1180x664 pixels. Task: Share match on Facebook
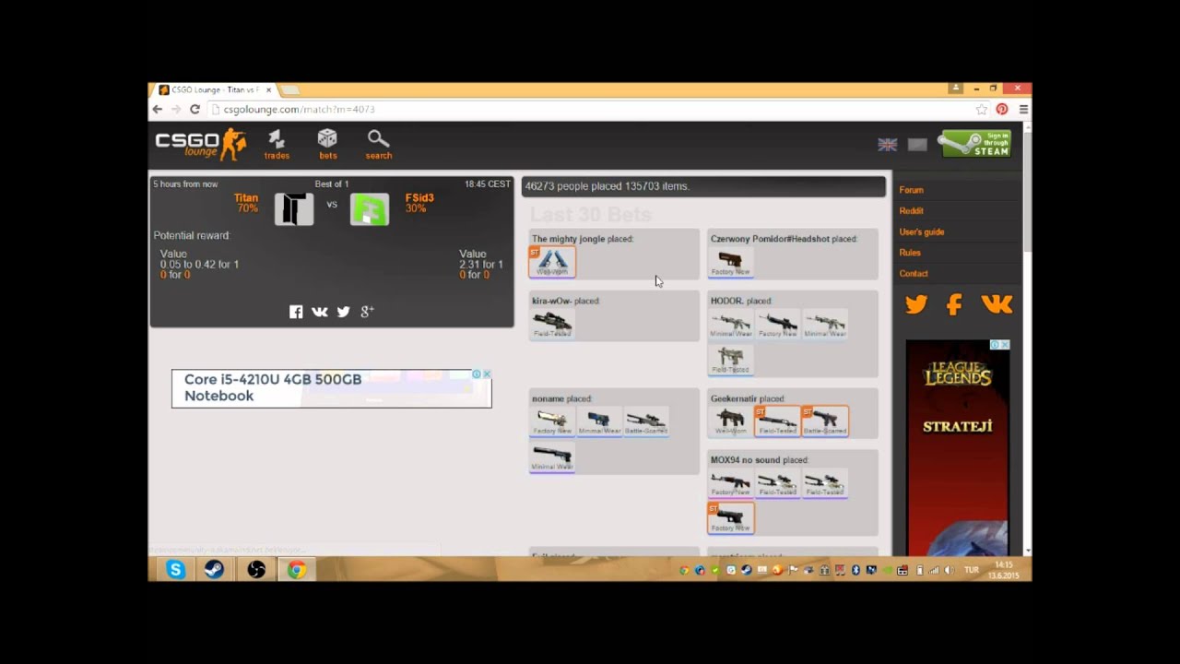click(x=296, y=312)
